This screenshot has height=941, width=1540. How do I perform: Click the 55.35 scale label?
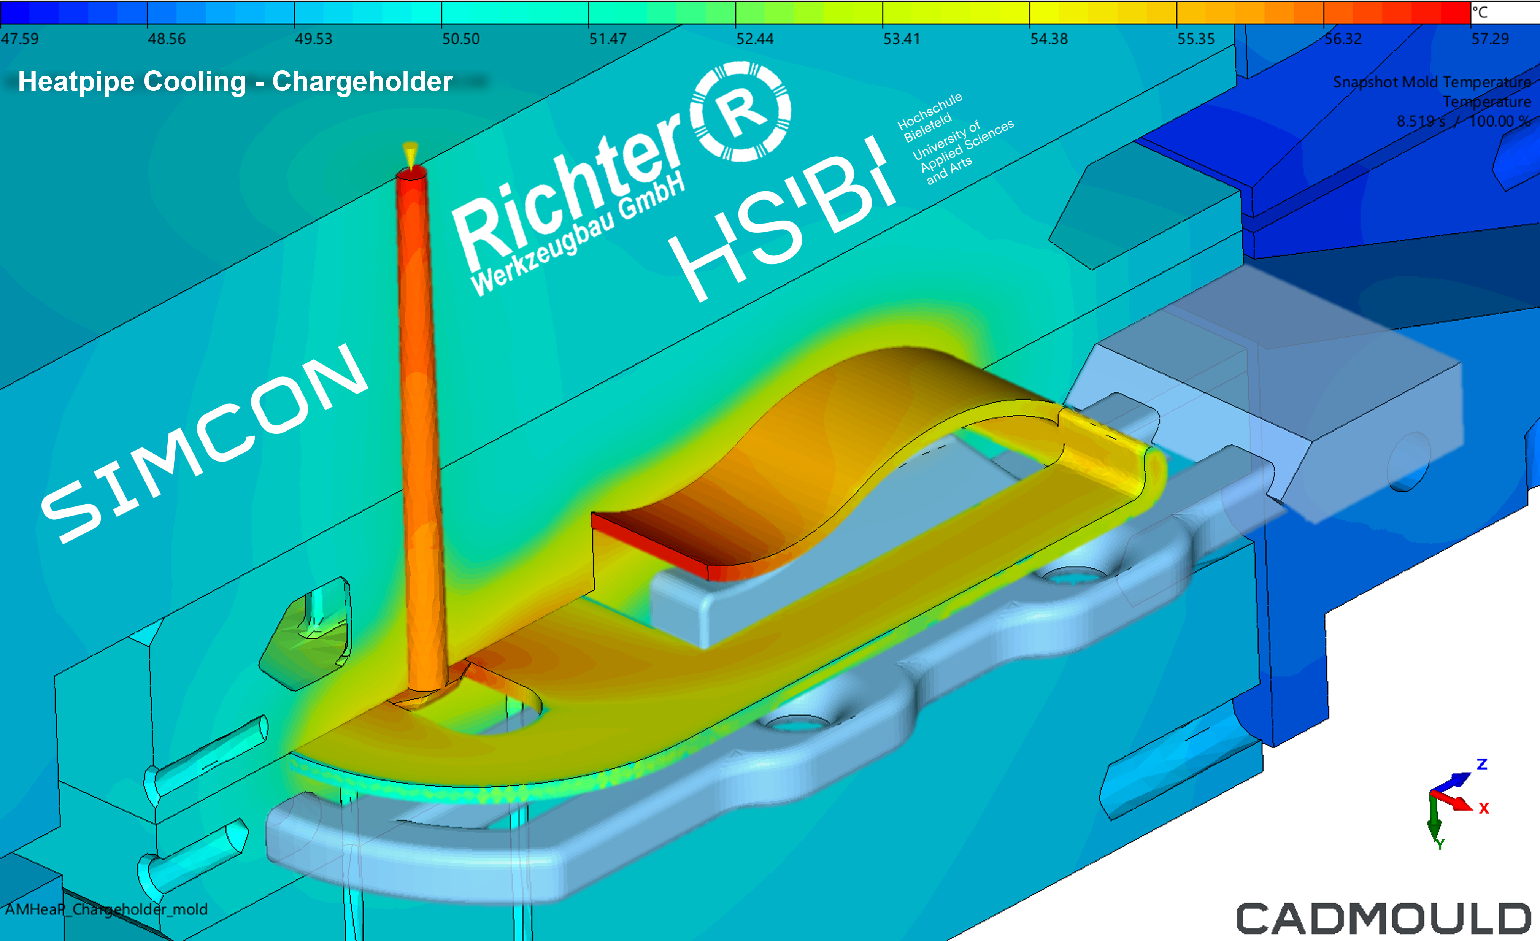pos(1196,39)
